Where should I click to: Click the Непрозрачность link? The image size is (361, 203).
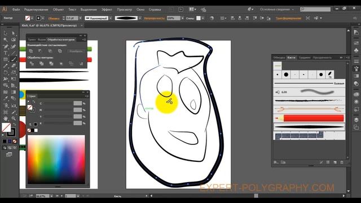click(x=155, y=19)
